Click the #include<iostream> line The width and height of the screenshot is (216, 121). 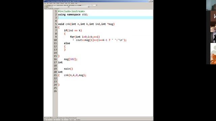[x=72, y=11]
